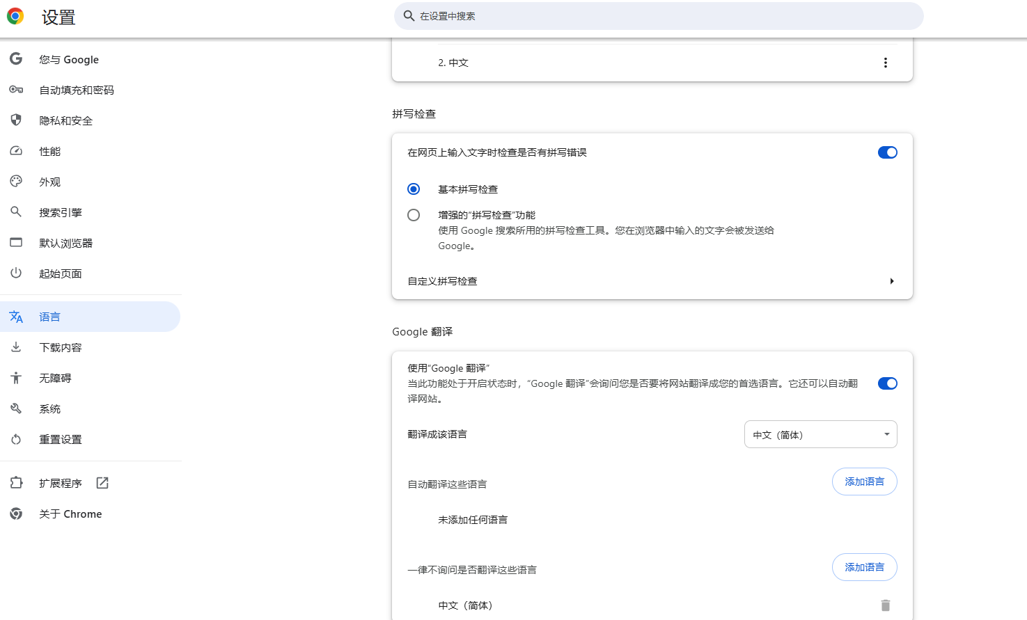Click the external link icon next to 扩展程序
1027x620 pixels.
102,483
